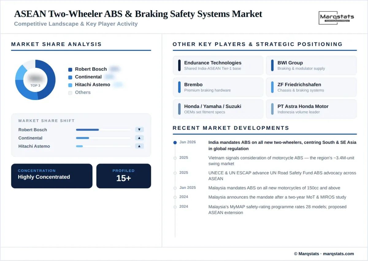
Task: Click Chassis & braking systems description
Action: (301, 90)
